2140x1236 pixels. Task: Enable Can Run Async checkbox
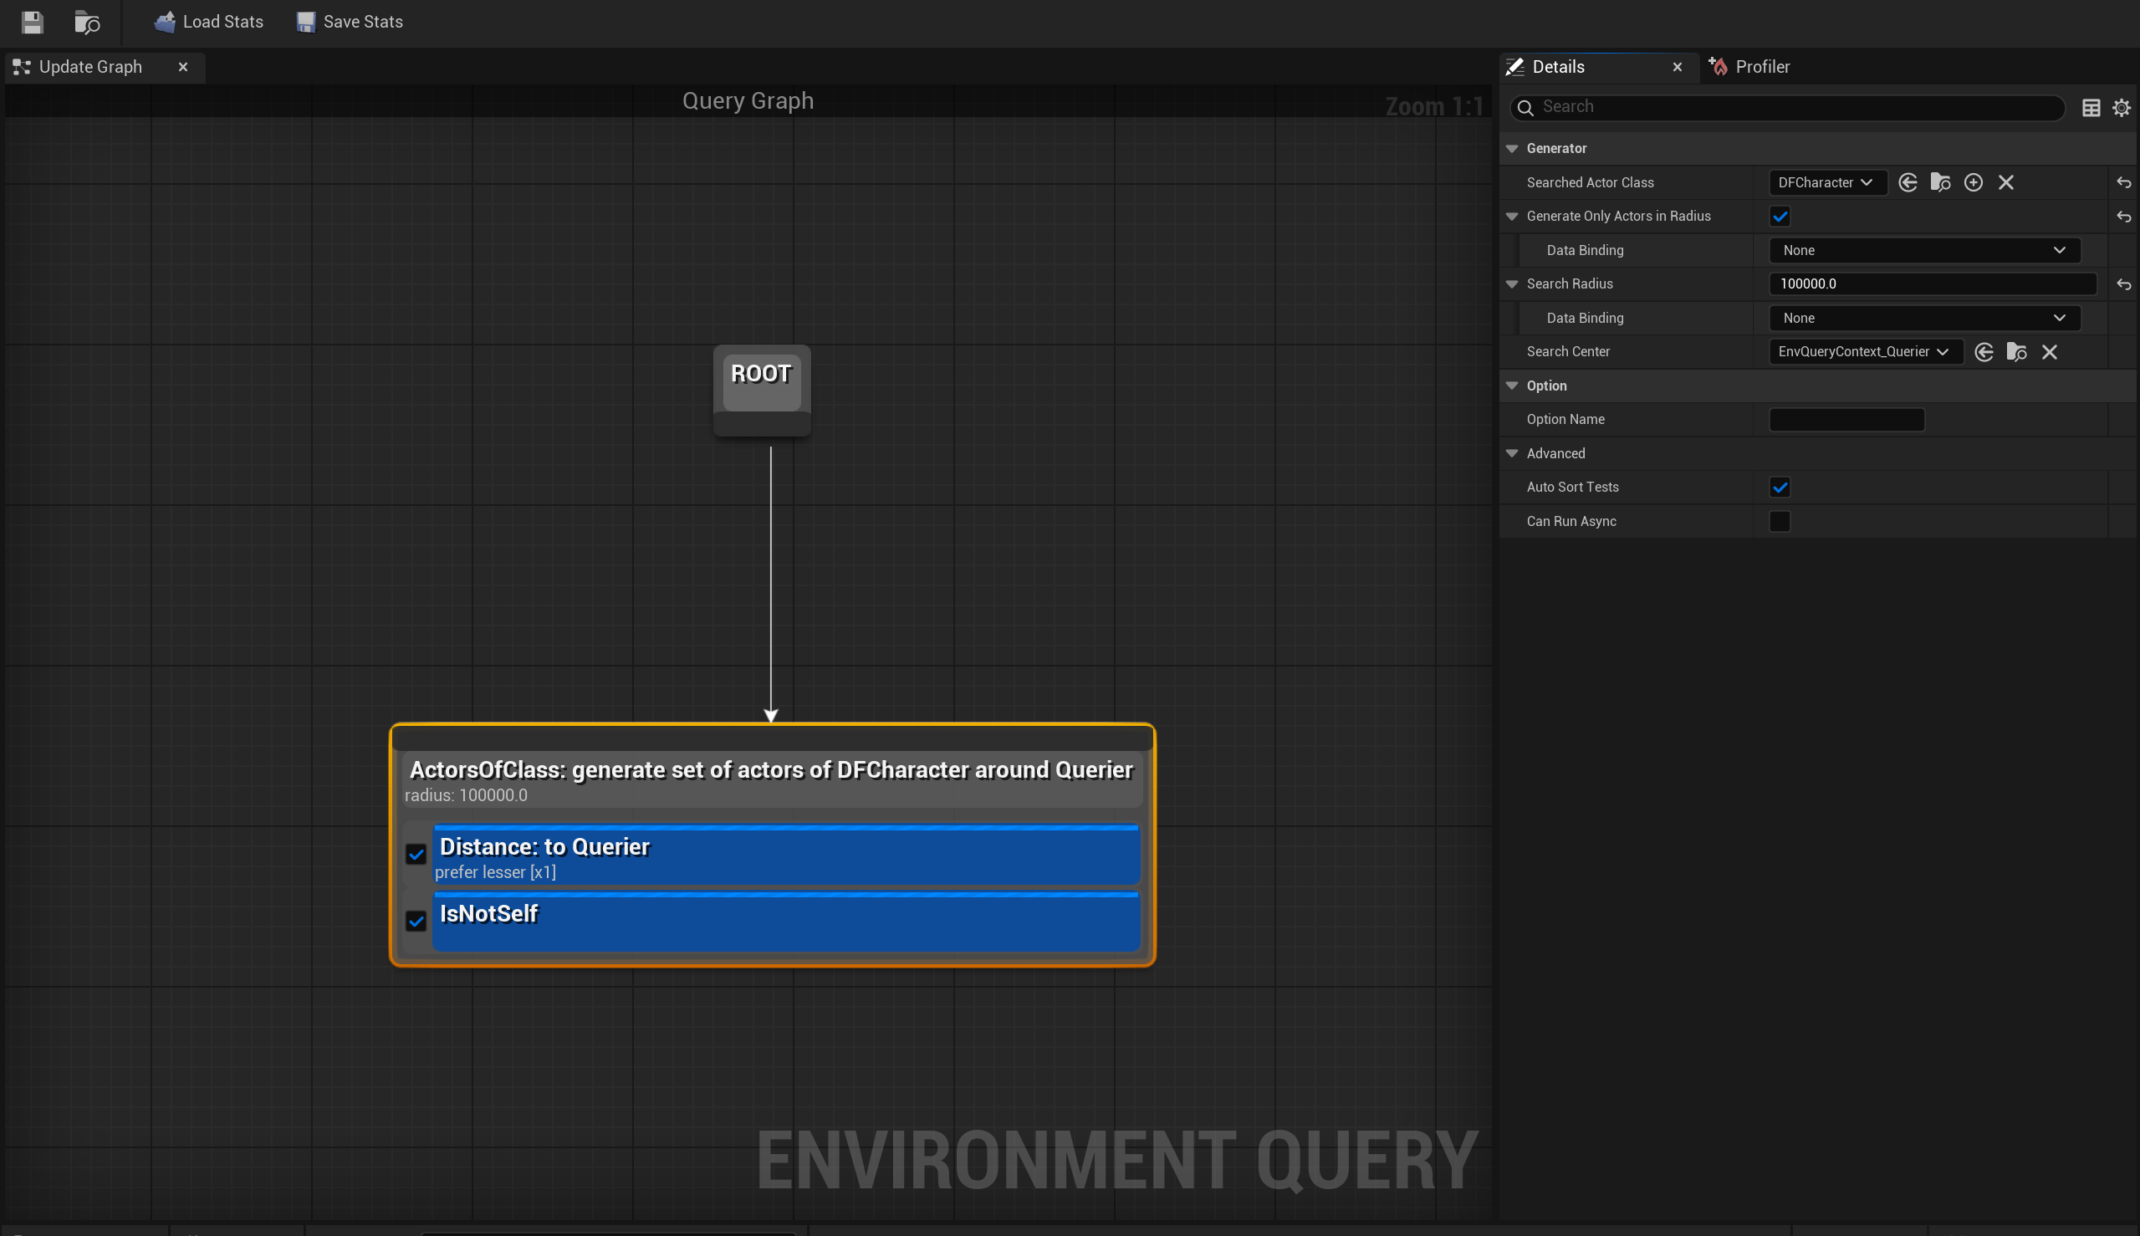pyautogui.click(x=1780, y=521)
